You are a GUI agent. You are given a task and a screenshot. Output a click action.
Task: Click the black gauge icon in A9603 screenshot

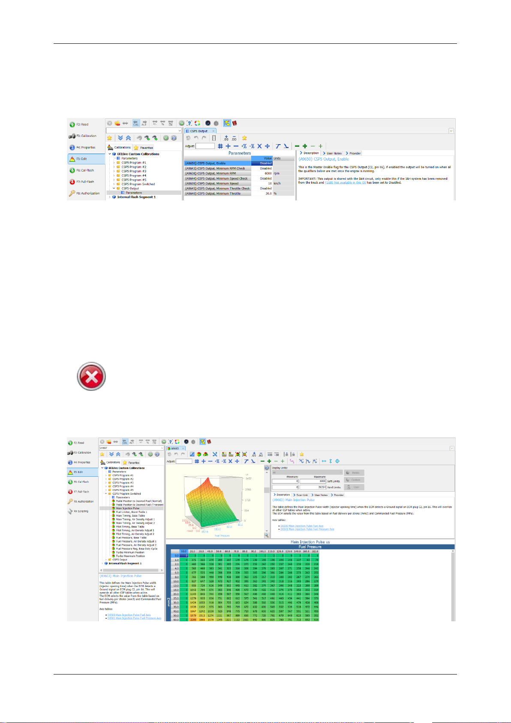(186, 442)
